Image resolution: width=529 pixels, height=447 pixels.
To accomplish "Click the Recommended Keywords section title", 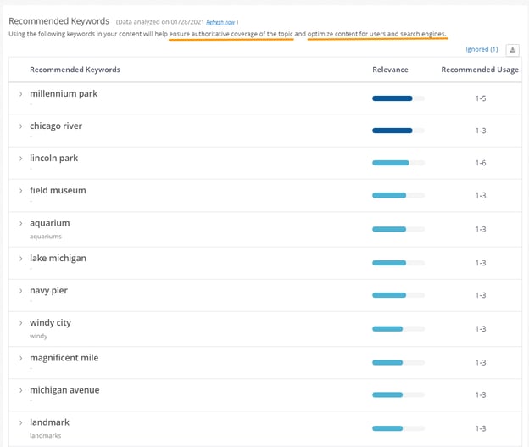I will [59, 21].
